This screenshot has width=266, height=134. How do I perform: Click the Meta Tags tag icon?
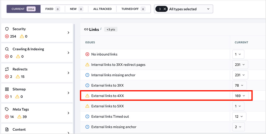point(7,109)
